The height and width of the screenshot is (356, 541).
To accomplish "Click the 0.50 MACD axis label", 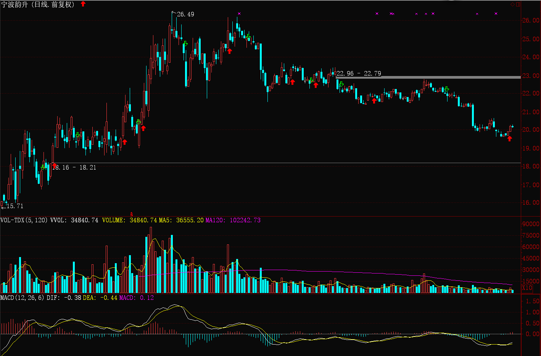I will tap(533, 323).
